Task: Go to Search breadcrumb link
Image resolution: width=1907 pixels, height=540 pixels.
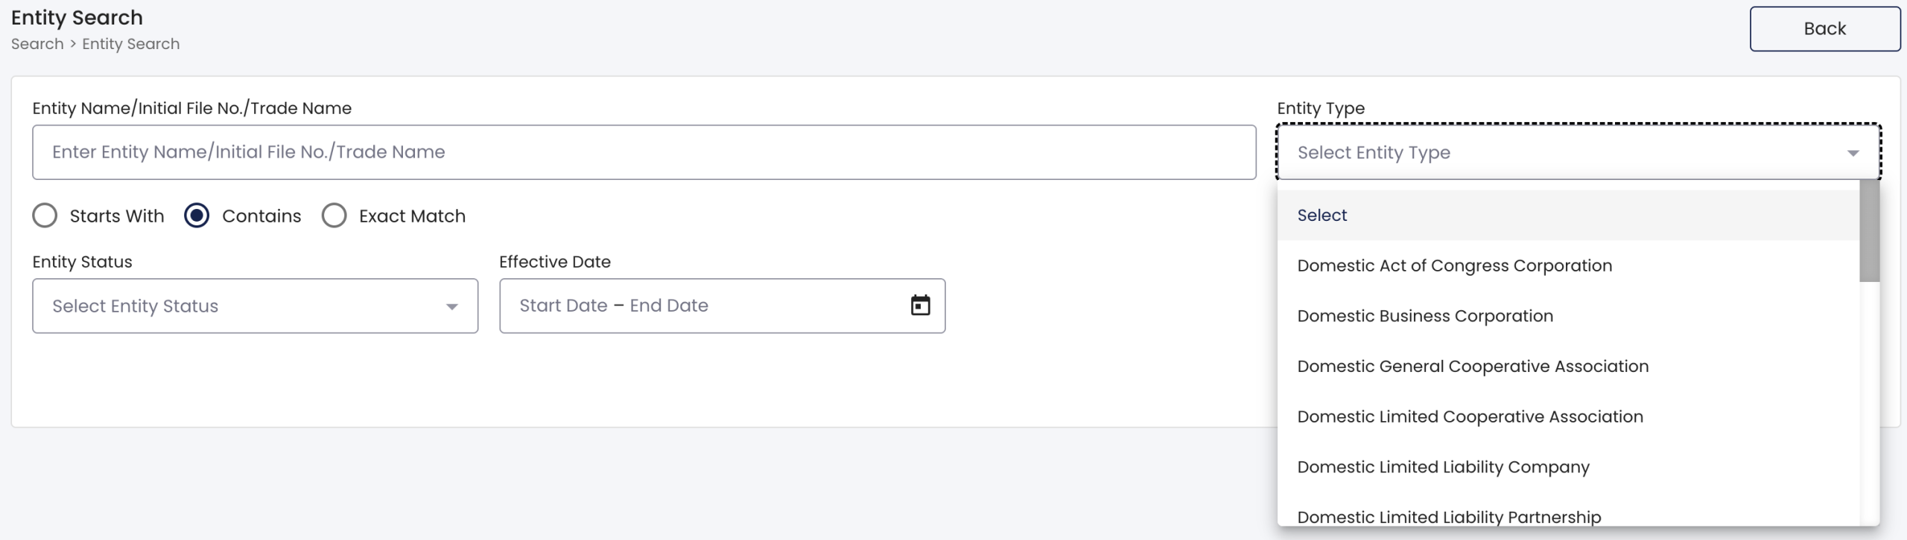Action: pos(37,44)
